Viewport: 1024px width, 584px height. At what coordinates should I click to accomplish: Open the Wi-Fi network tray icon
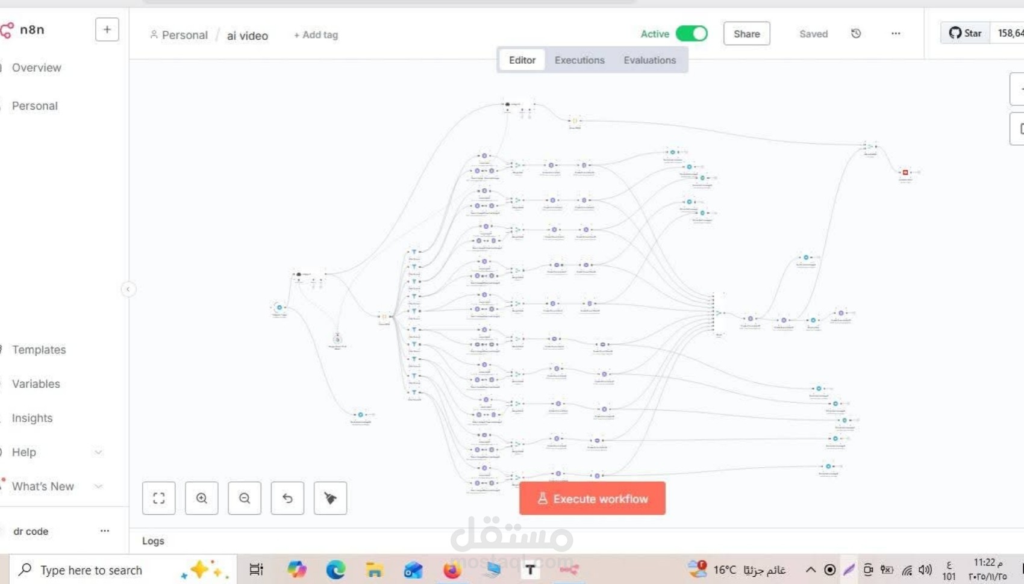(907, 570)
